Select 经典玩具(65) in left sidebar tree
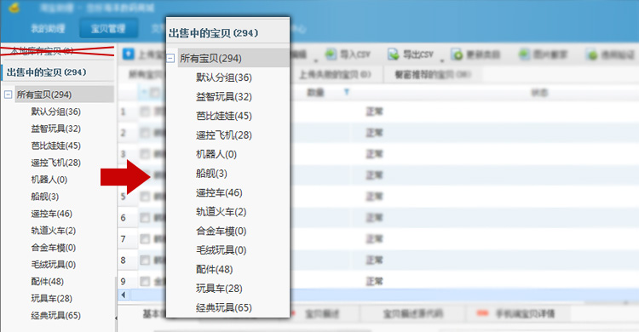The height and width of the screenshot is (332, 639). tap(56, 316)
